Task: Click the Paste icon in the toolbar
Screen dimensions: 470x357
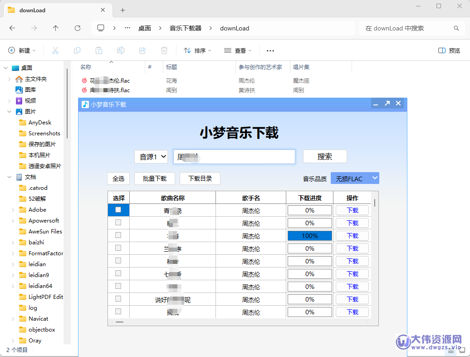Action: tap(99, 50)
